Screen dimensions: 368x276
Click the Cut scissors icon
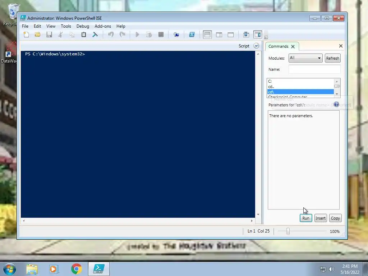(x=60, y=35)
